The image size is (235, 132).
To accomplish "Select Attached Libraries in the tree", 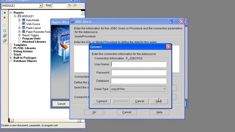I will [x=34, y=42].
